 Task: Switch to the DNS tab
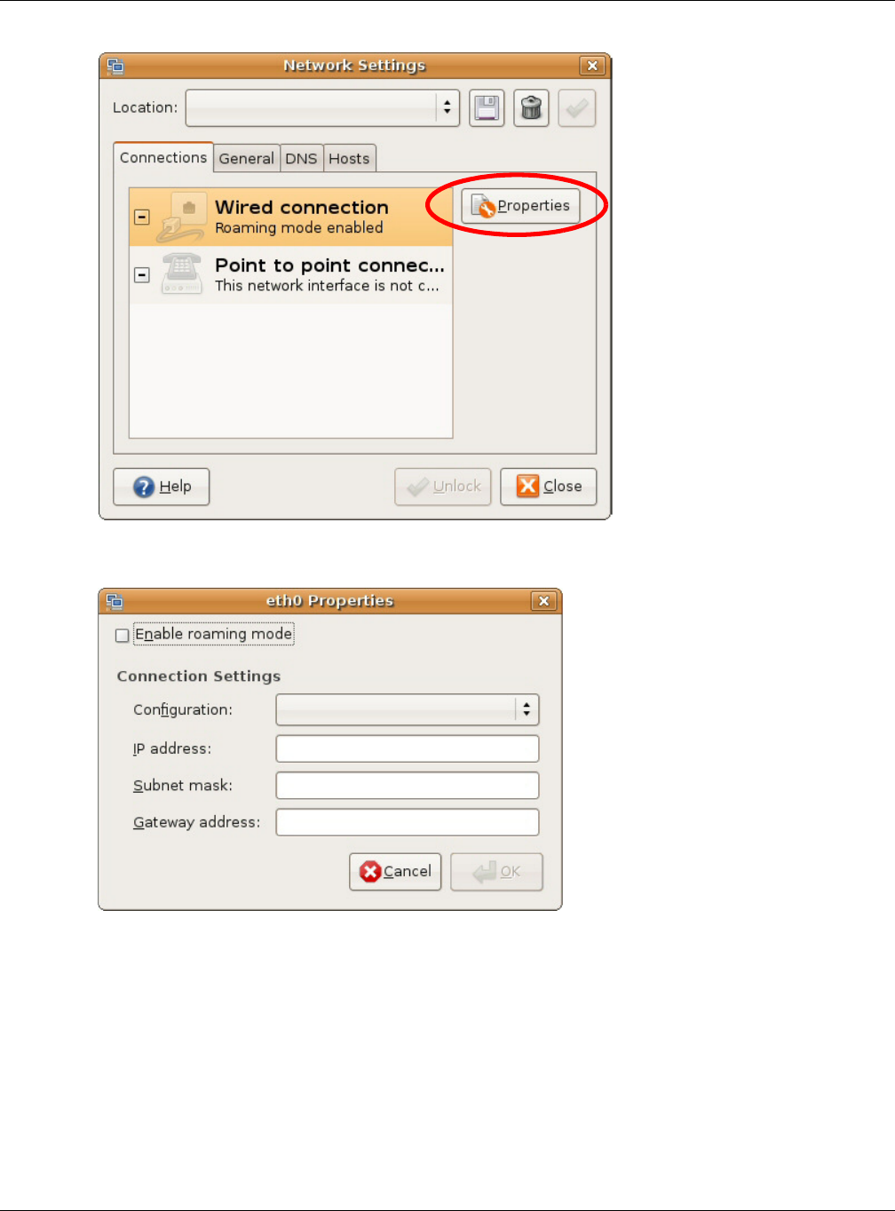pos(302,158)
